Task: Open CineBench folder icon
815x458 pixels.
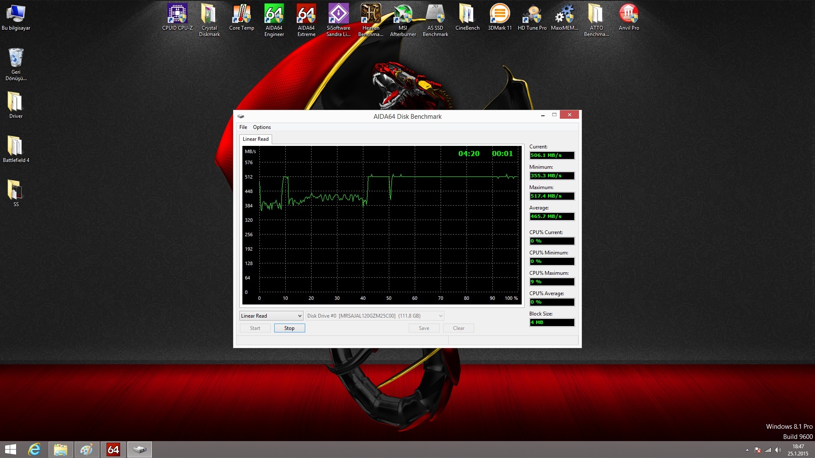Action: pyautogui.click(x=467, y=17)
